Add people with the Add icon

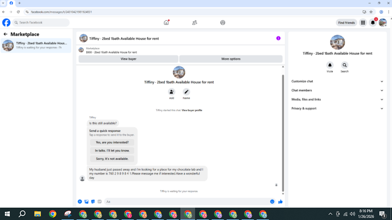172,92
